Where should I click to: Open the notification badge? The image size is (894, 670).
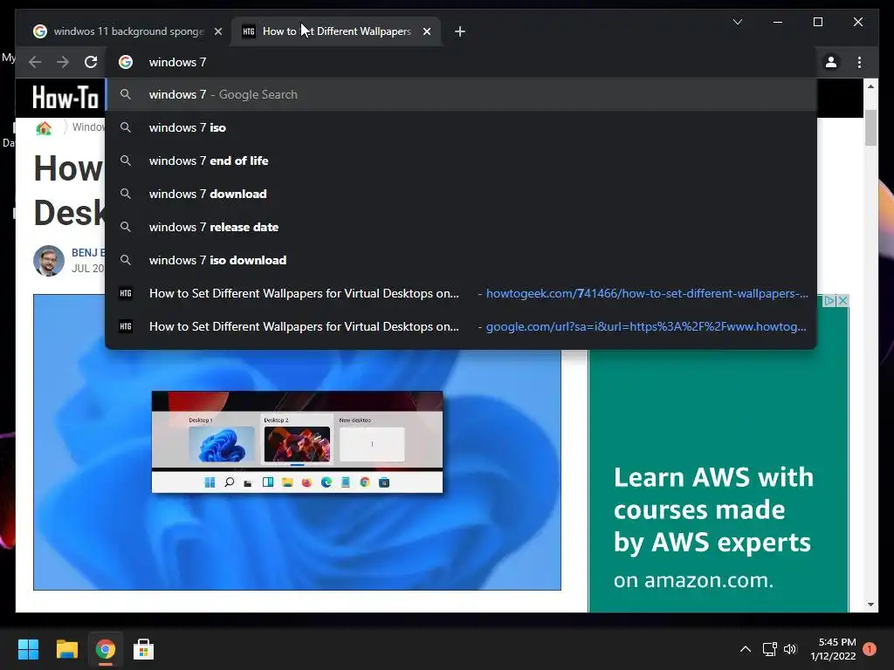[870, 649]
